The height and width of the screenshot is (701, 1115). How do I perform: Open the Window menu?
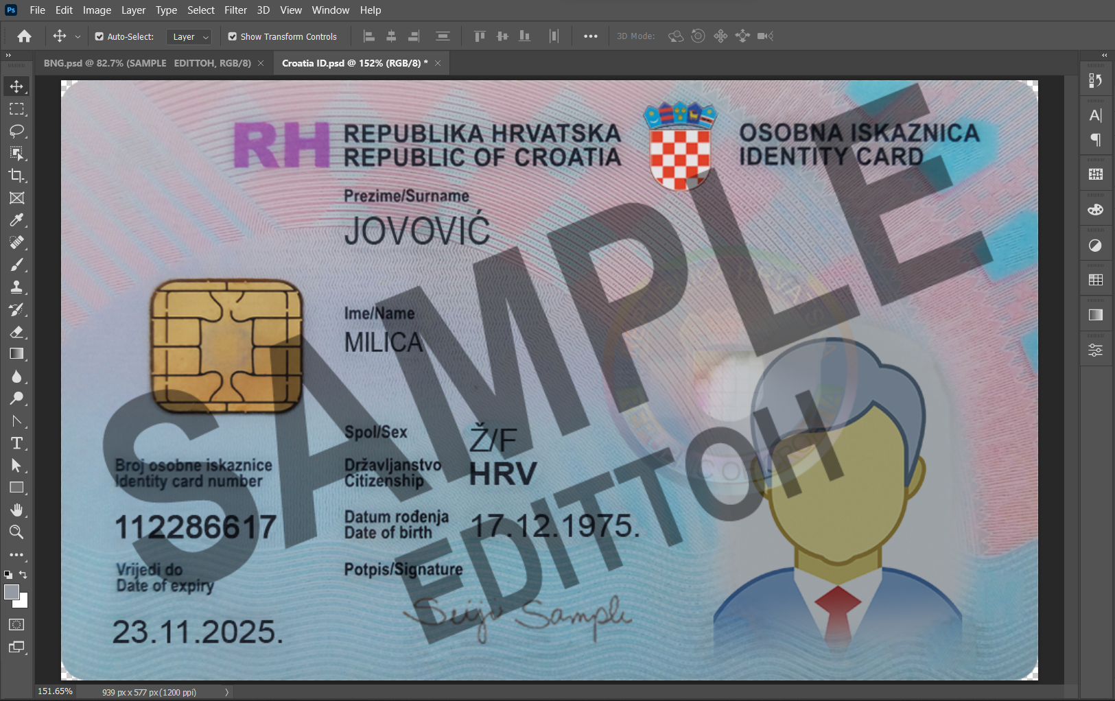(331, 10)
